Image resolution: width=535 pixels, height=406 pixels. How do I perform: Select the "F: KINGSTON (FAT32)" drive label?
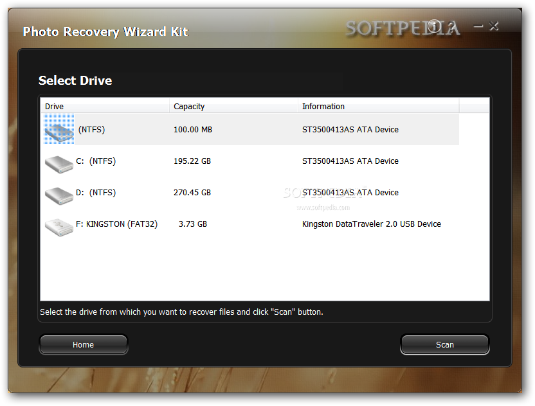coord(116,224)
